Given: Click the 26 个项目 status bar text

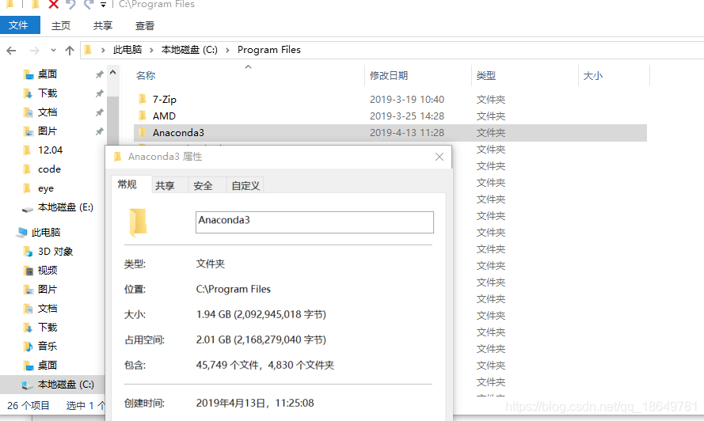Looking at the screenshot, I should [x=29, y=406].
